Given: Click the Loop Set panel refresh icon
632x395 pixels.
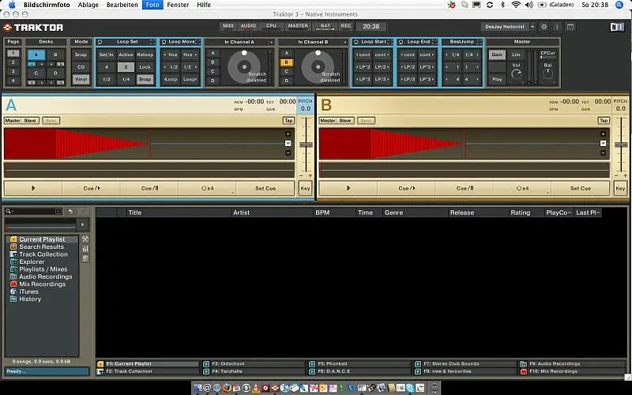Looking at the screenshot, I should pos(100,42).
